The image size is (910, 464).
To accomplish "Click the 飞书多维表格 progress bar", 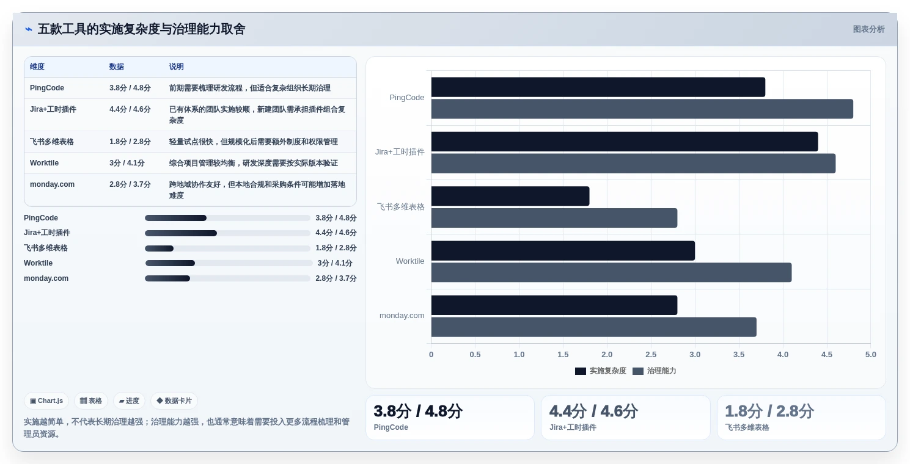I will [227, 248].
